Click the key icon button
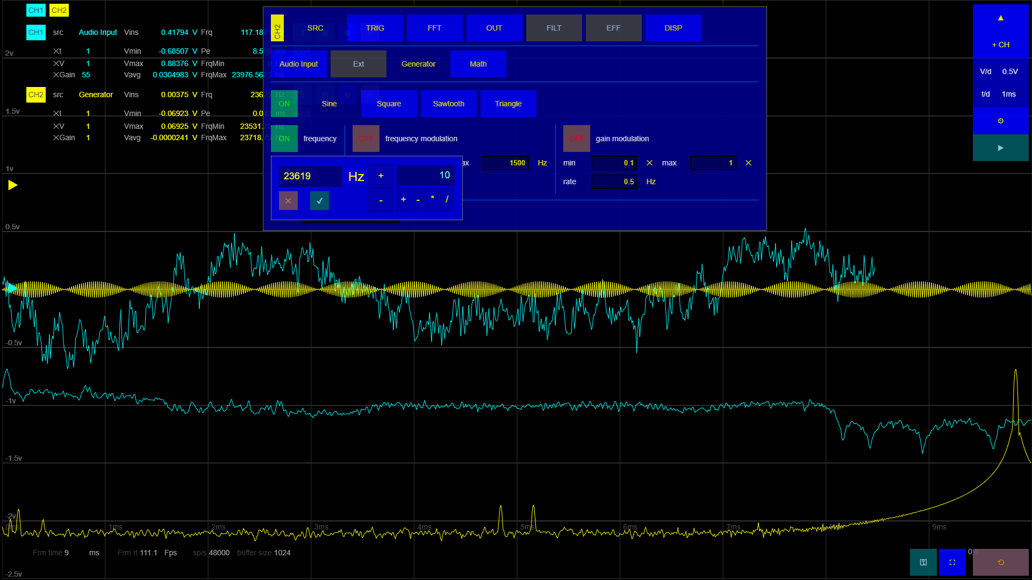 point(923,562)
